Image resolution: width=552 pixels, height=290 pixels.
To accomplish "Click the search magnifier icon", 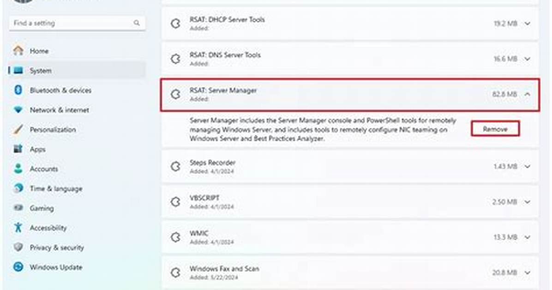I will click(137, 23).
